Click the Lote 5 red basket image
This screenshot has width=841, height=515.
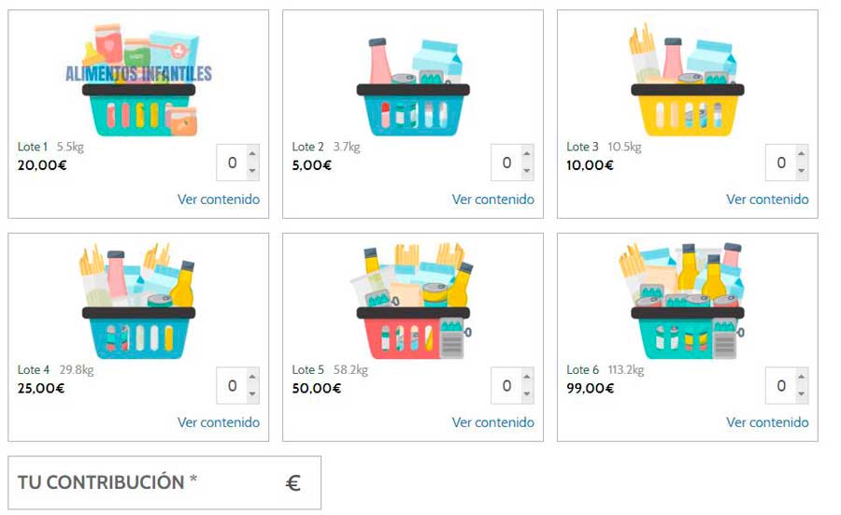click(413, 303)
